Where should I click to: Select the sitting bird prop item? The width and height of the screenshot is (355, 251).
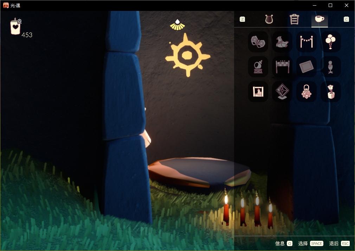point(282,42)
